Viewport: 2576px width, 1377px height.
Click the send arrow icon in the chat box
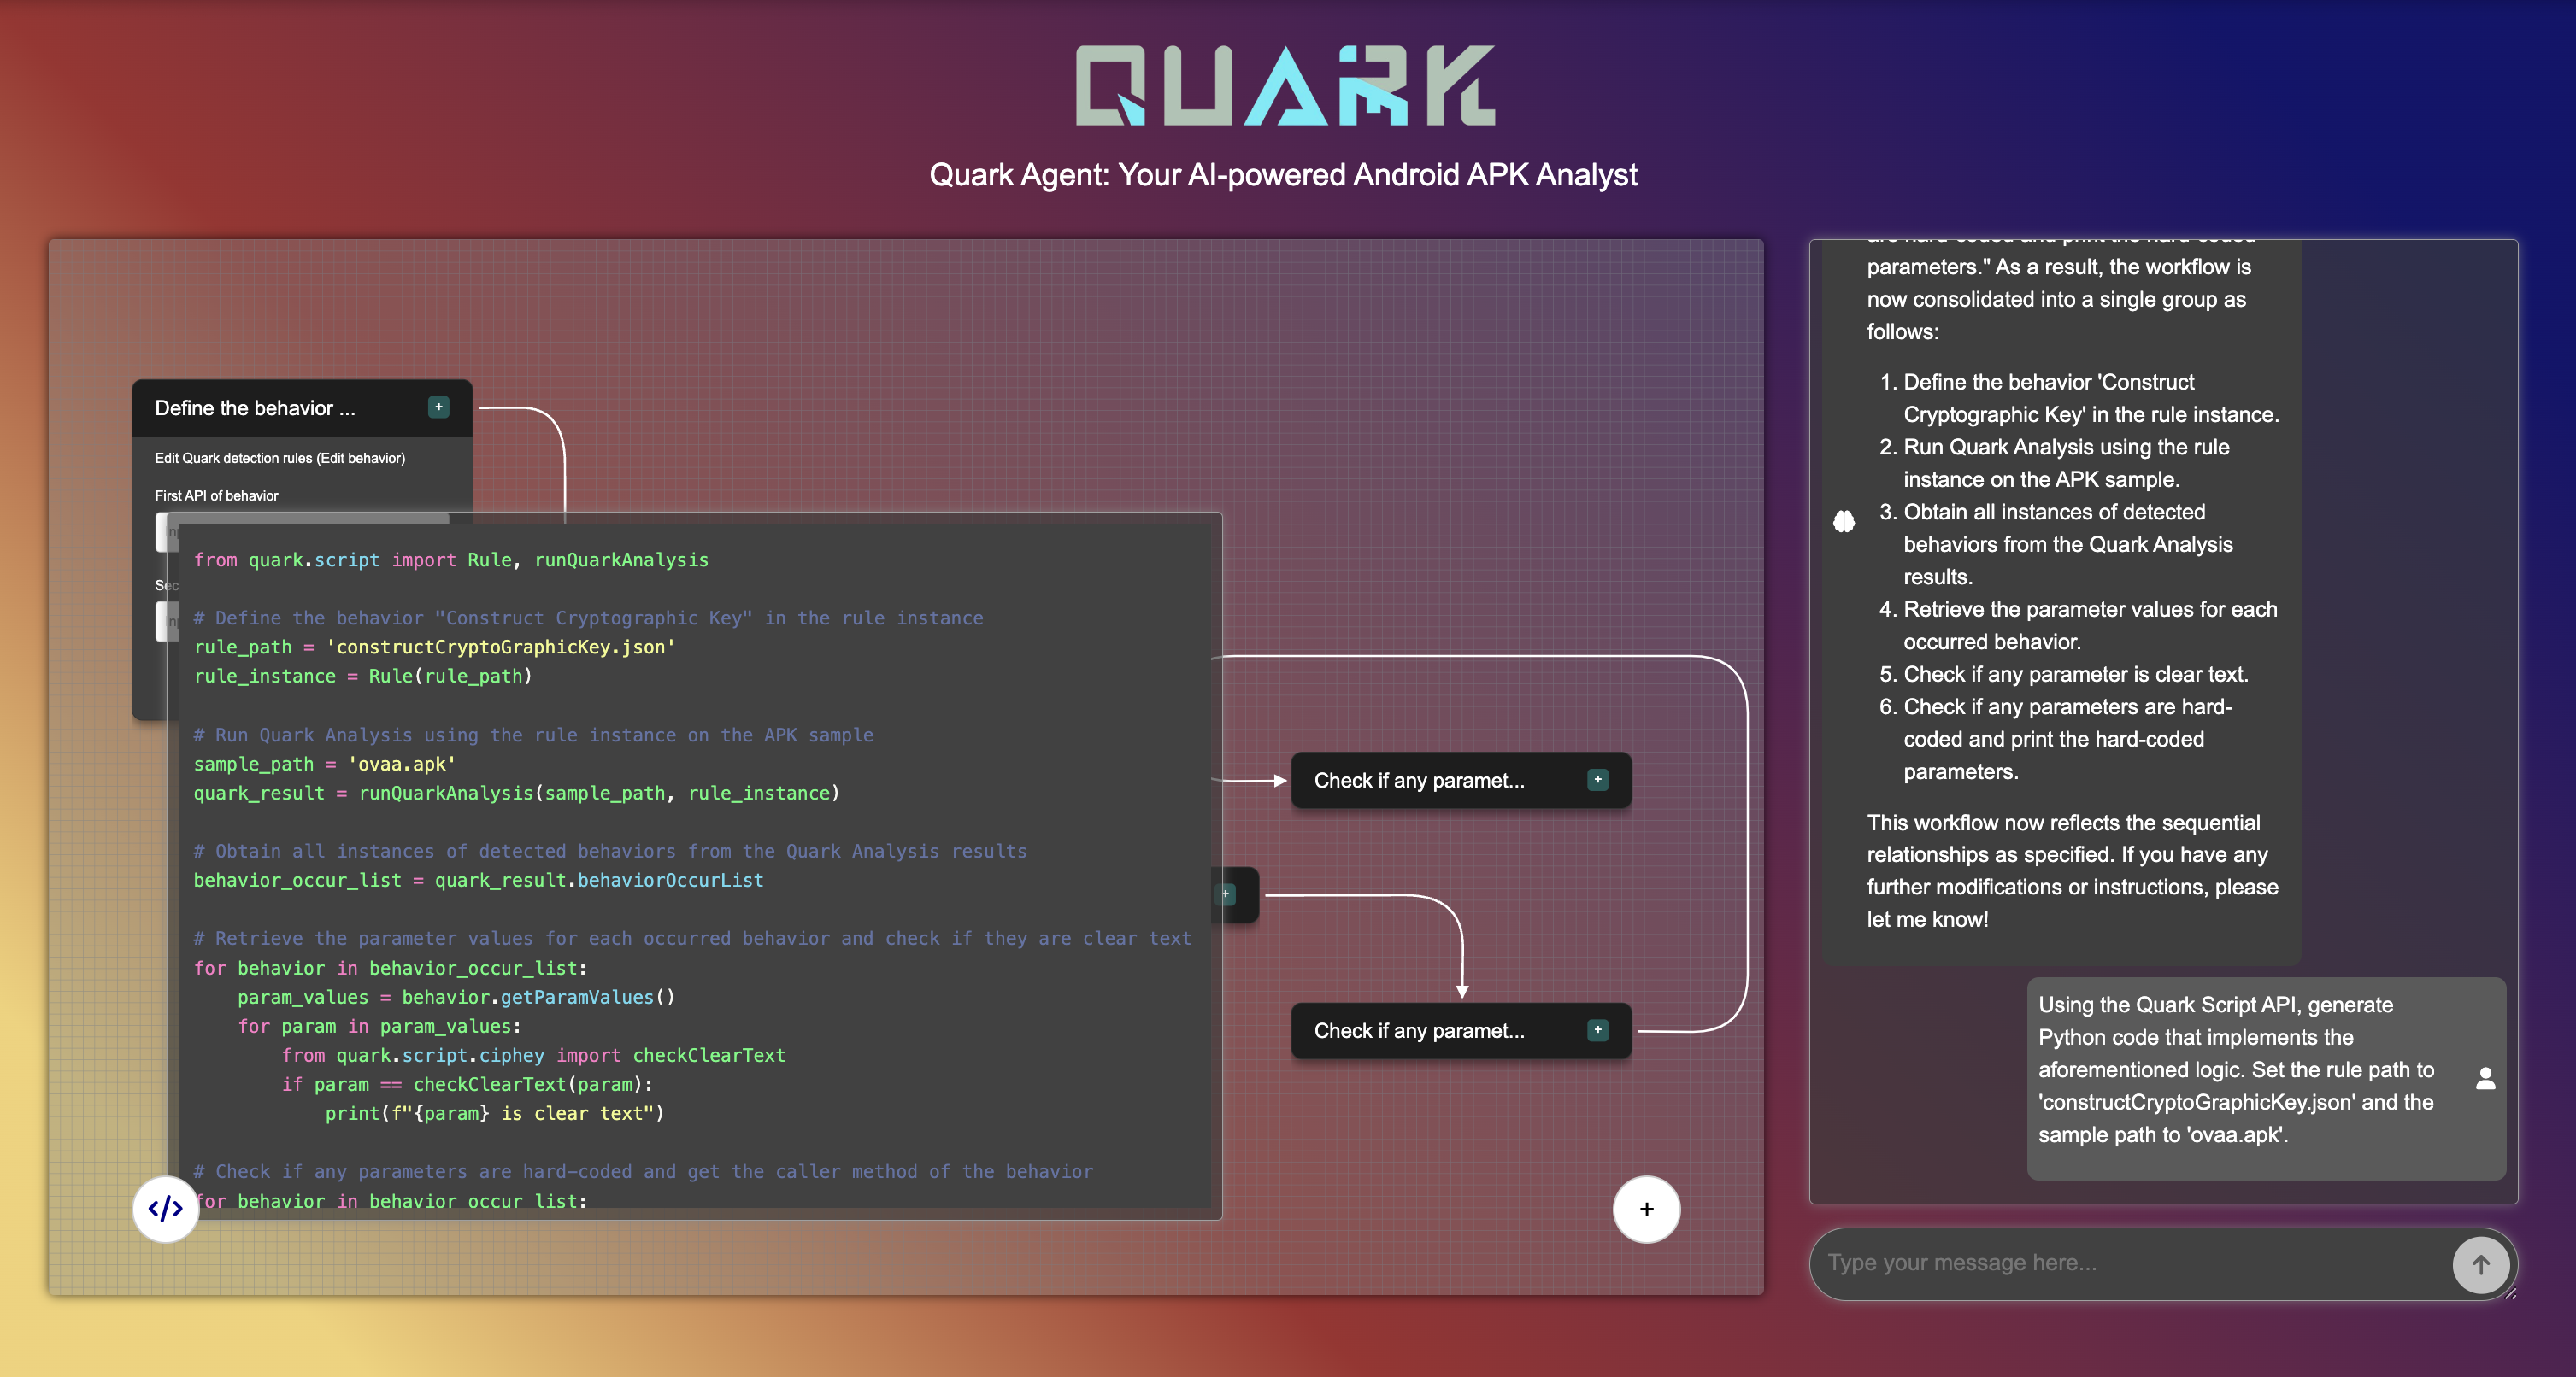click(2480, 1264)
